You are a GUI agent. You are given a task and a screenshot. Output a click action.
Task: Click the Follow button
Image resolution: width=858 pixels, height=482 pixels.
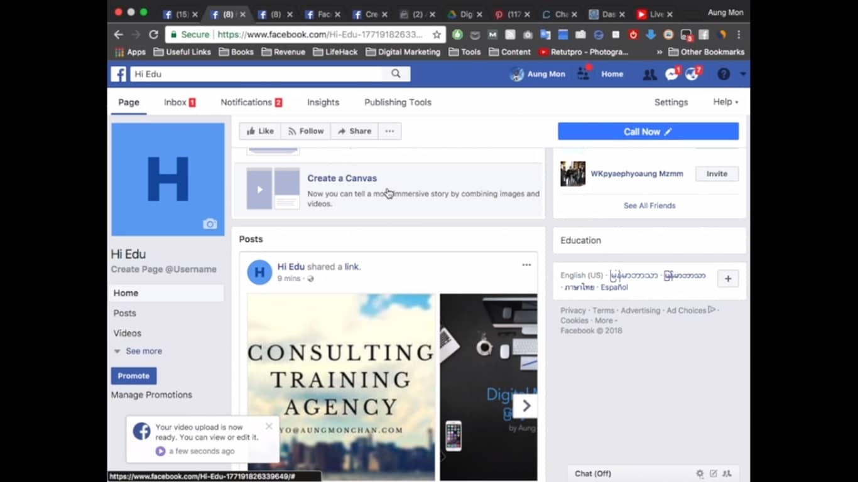[306, 131]
